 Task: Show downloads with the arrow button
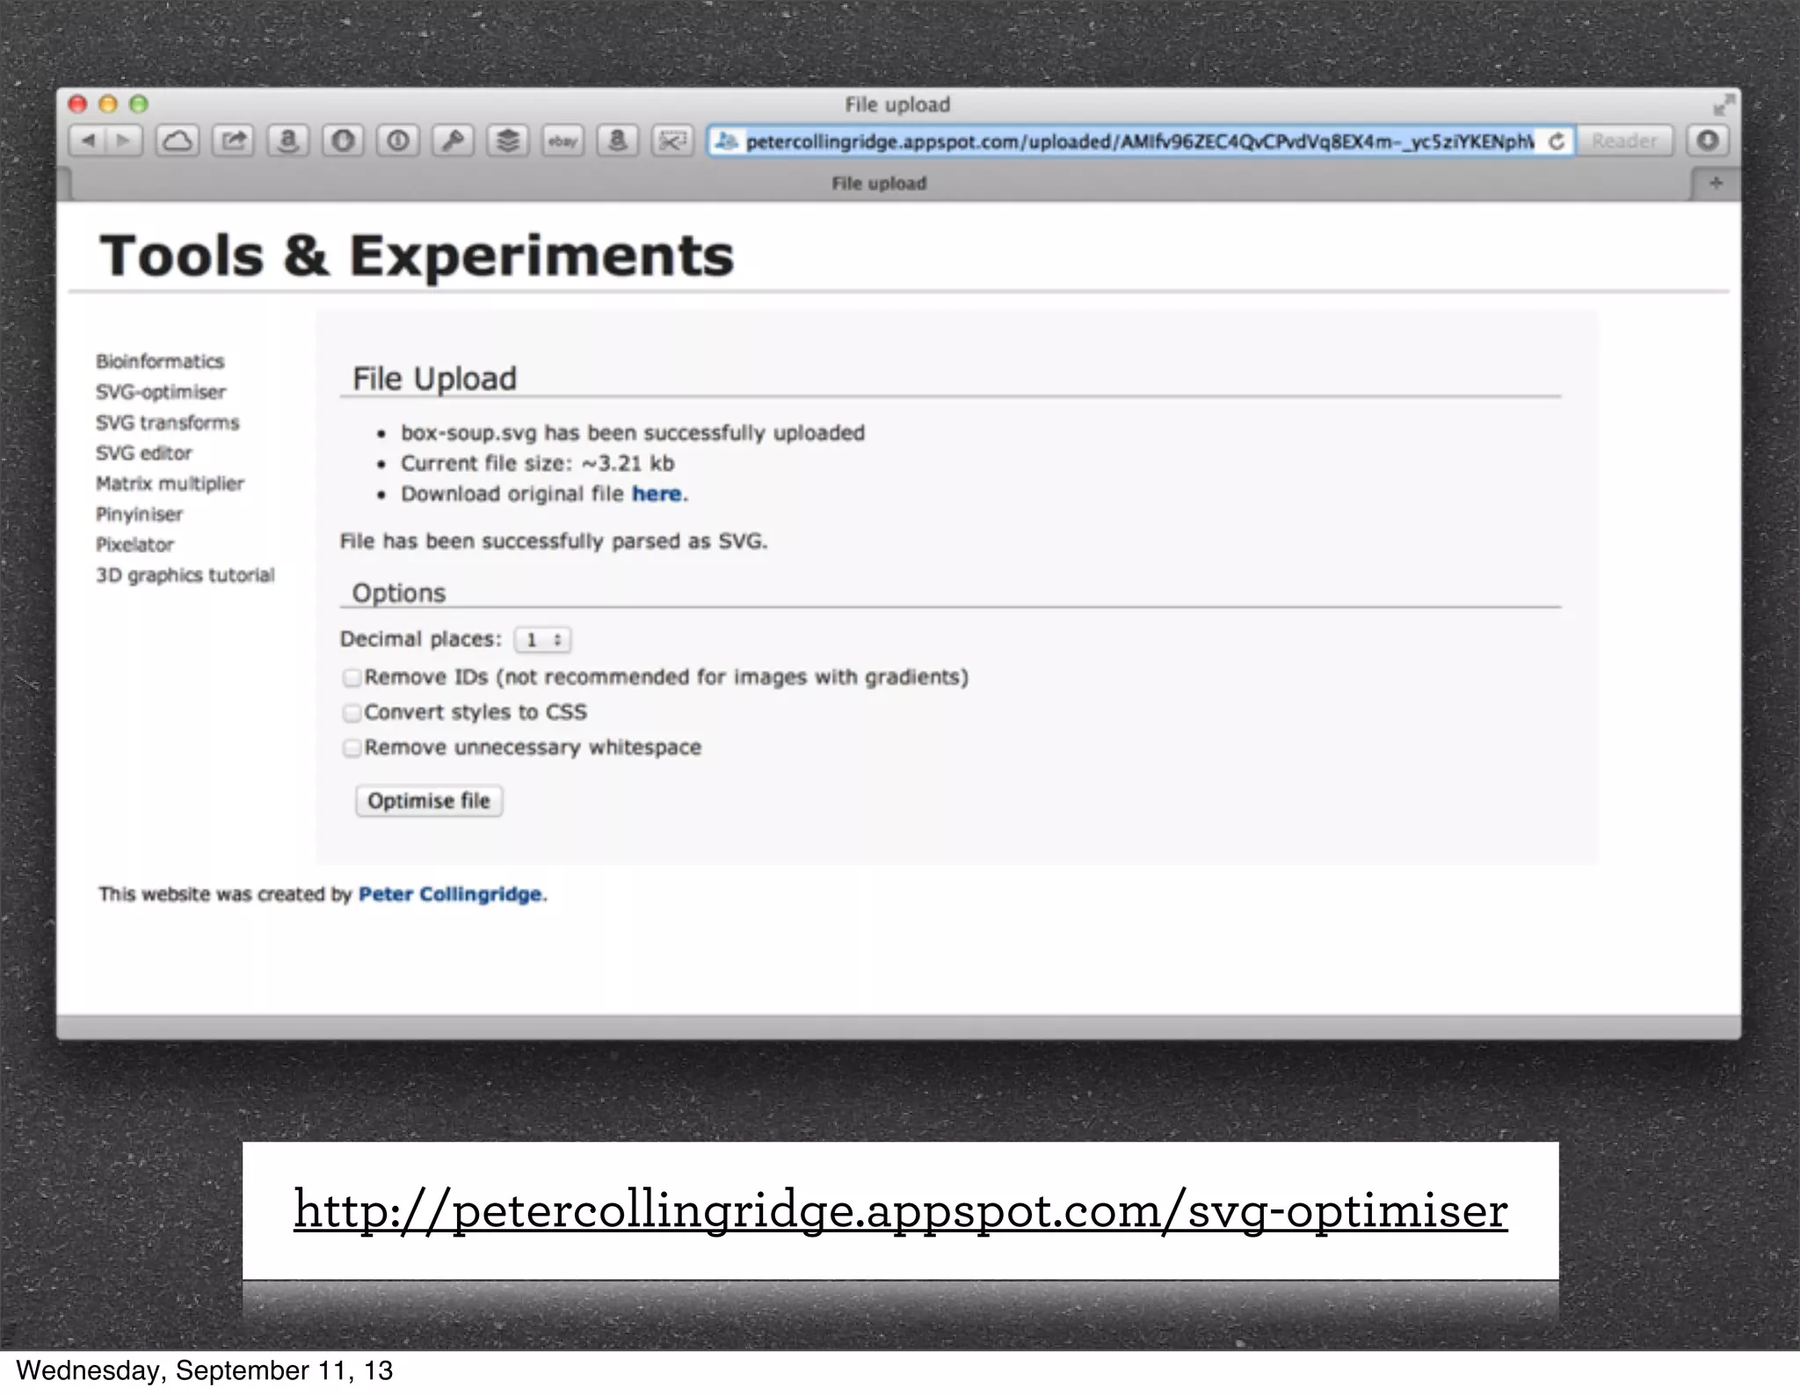coord(1708,141)
